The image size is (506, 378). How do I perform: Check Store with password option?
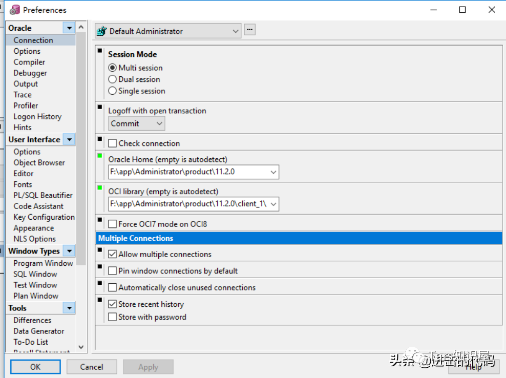(x=112, y=317)
